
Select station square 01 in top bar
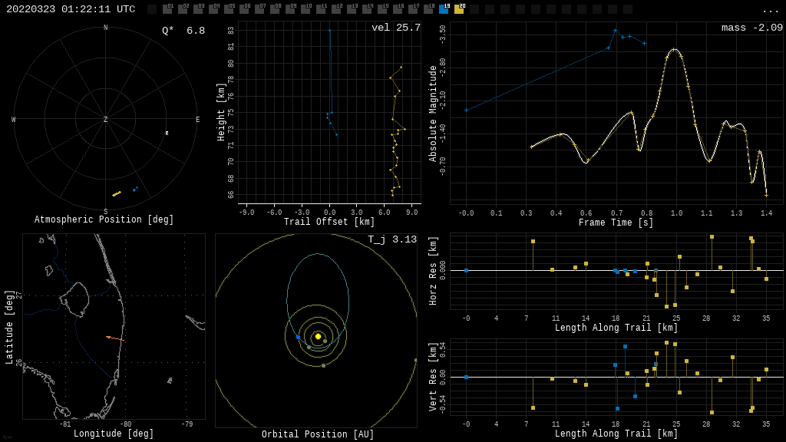[167, 9]
